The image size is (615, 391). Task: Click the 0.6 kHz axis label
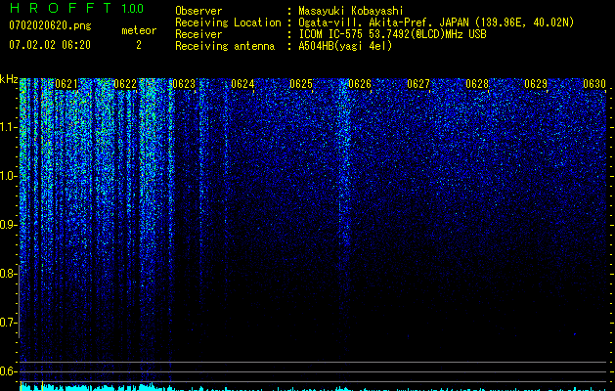click(8, 371)
